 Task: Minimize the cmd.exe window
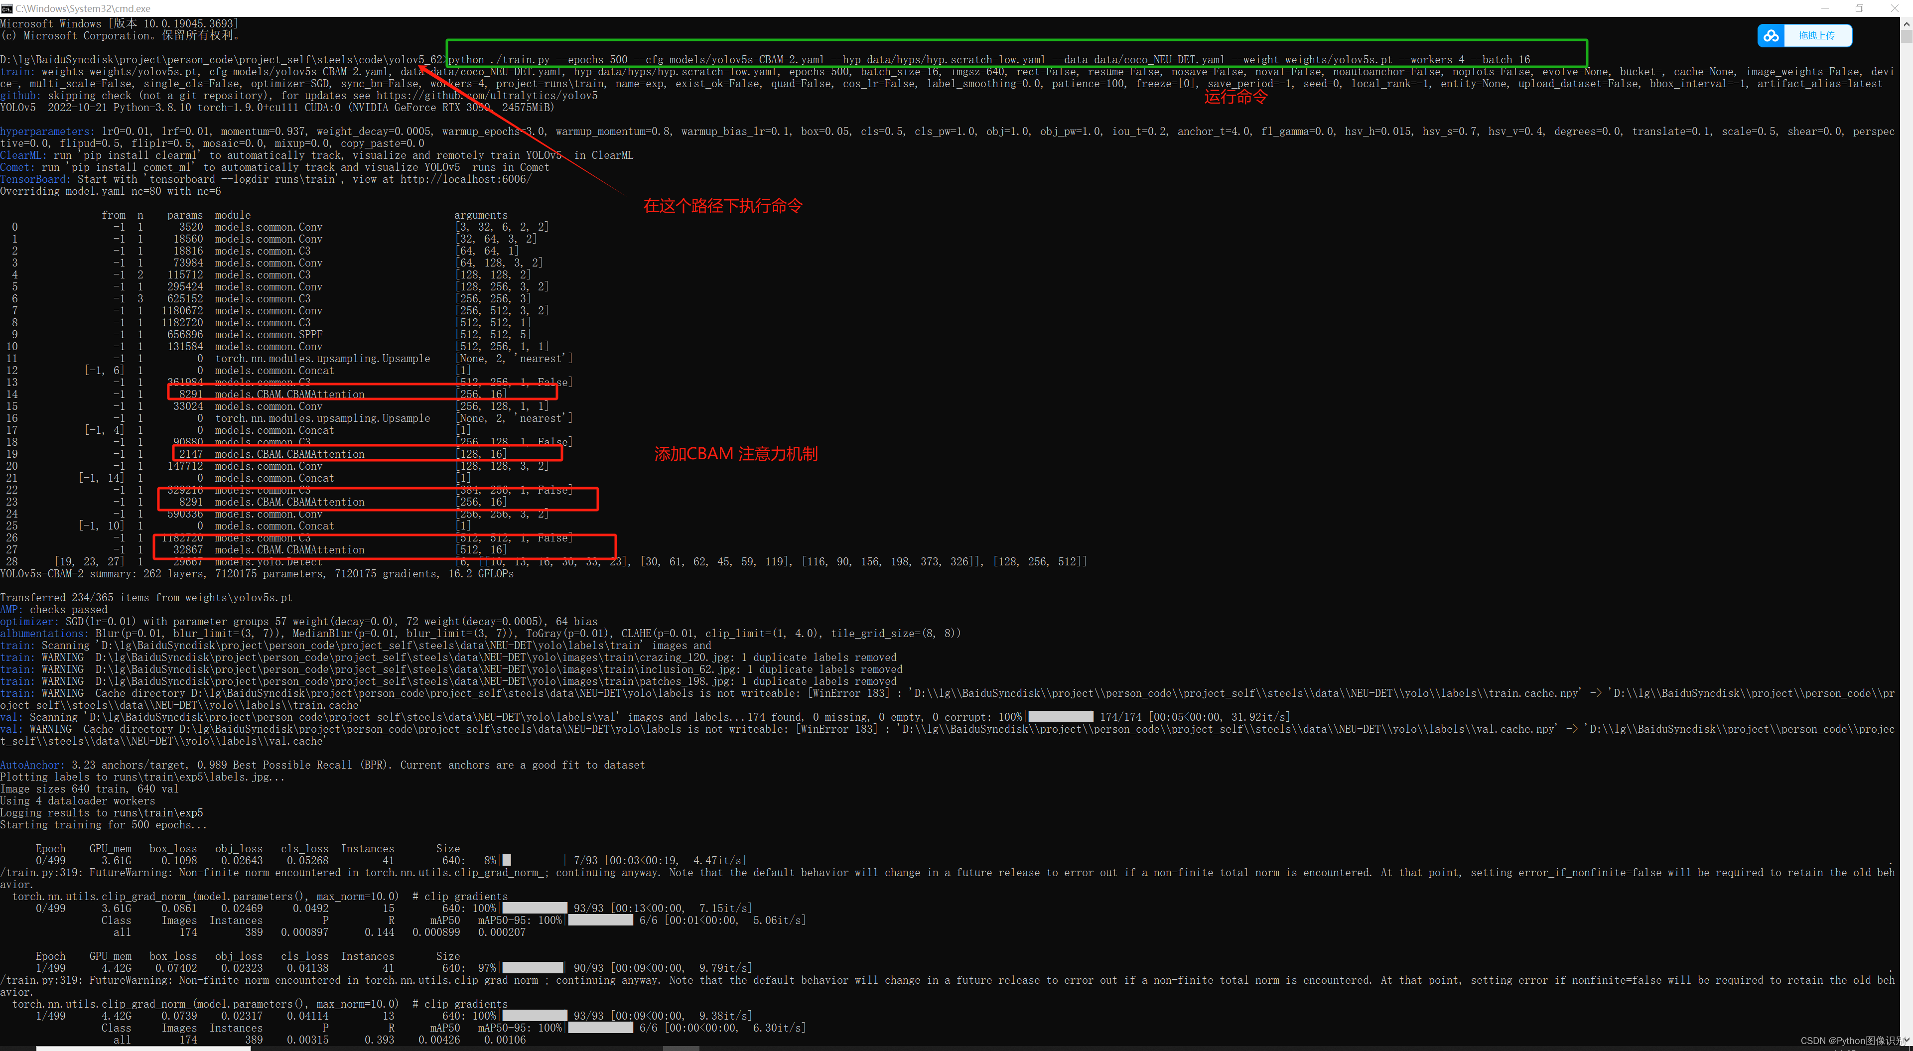[1825, 8]
